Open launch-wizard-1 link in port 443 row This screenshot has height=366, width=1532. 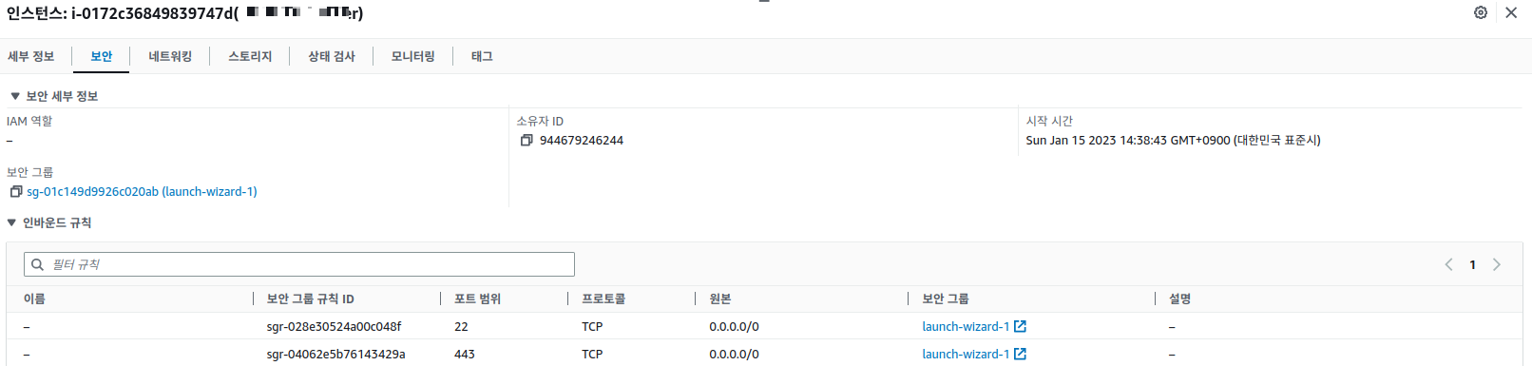[x=966, y=354]
